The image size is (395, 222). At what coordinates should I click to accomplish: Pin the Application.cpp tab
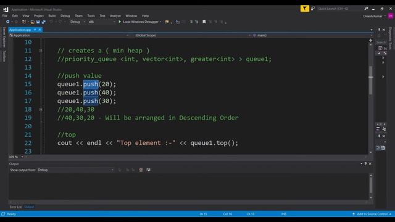point(35,30)
